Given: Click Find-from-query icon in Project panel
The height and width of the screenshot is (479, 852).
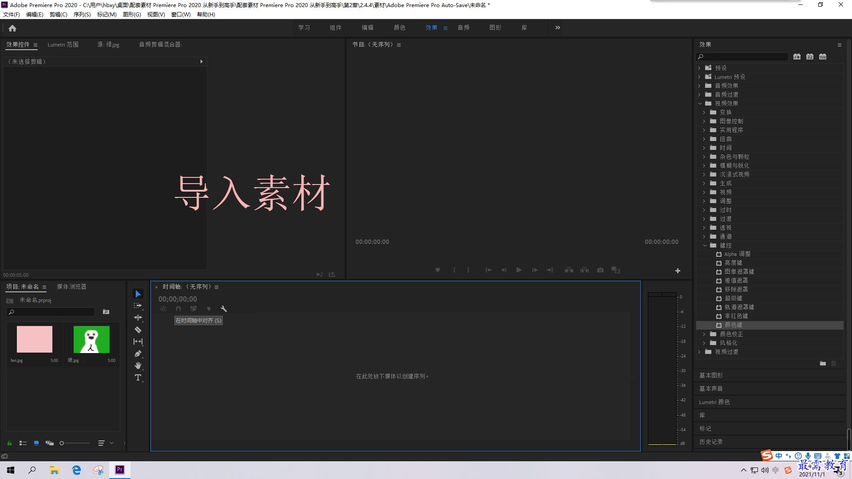Looking at the screenshot, I should point(106,312).
